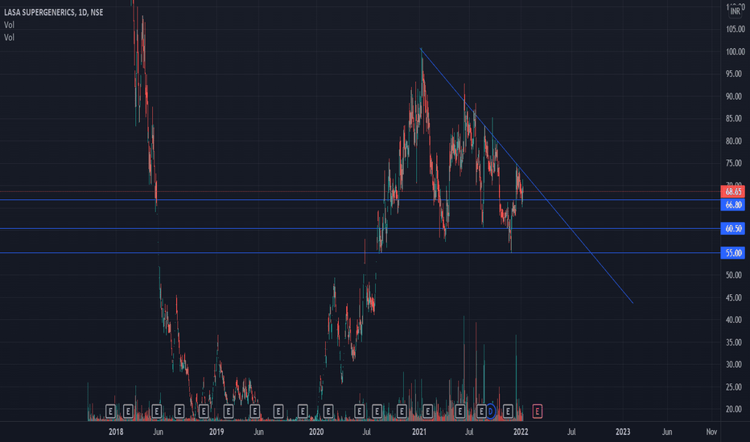This screenshot has width=750, height=442.
Task: Click 80.00 on the price scale
Action: (734, 141)
